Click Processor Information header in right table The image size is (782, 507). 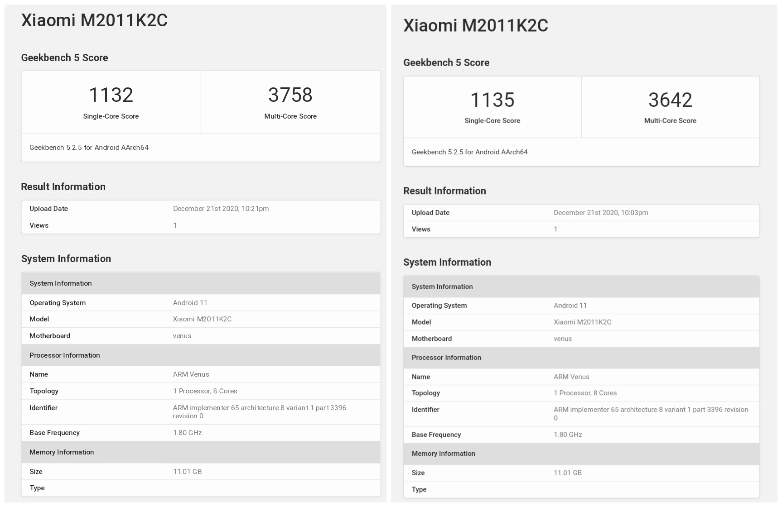coord(581,358)
